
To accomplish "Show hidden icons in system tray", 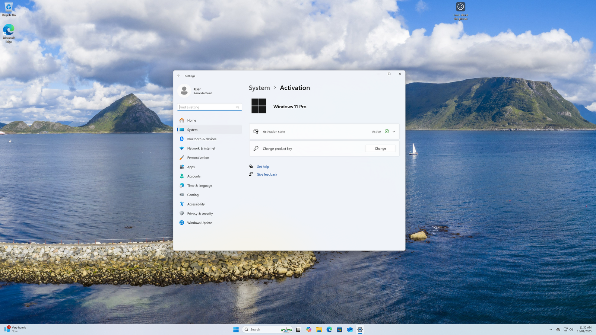I will pos(551,329).
